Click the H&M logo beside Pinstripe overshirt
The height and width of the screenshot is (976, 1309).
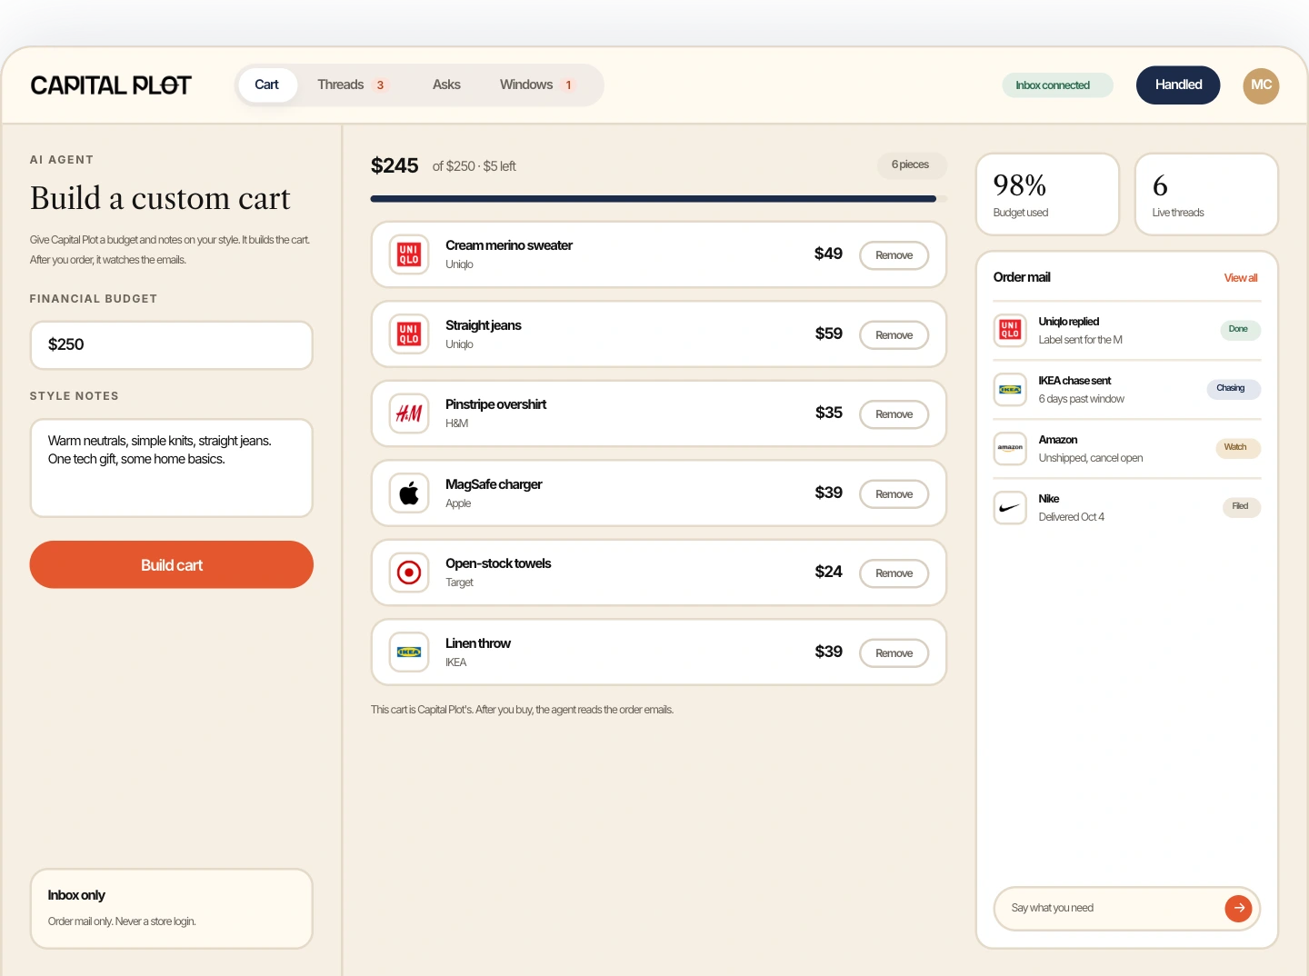409,413
